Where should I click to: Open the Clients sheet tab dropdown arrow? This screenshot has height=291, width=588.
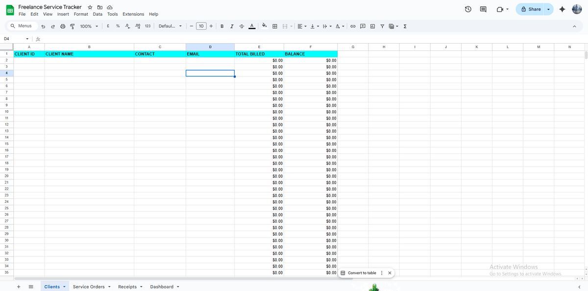click(x=64, y=287)
